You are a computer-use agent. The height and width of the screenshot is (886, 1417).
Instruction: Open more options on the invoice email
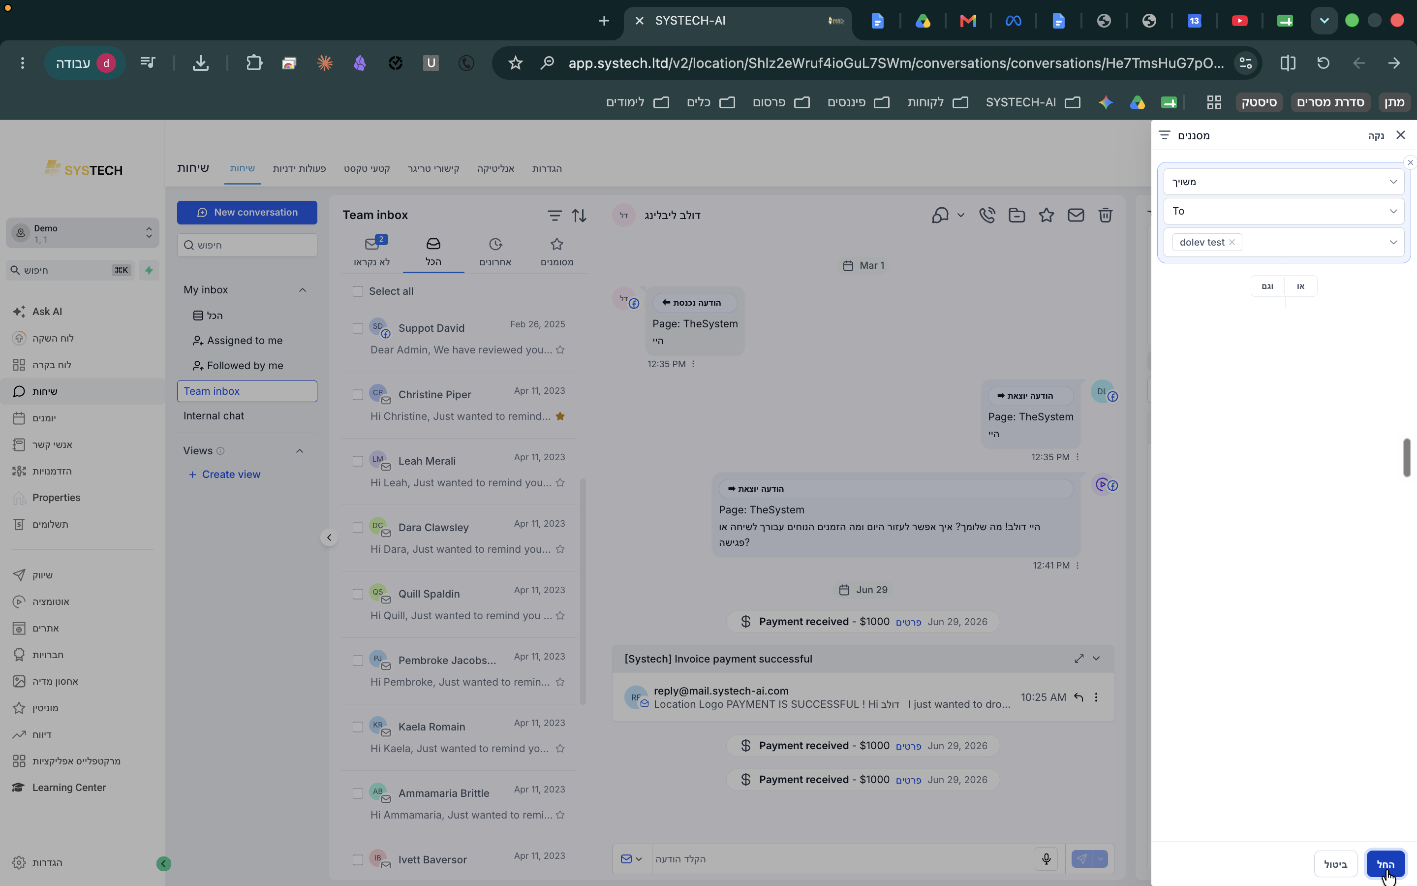click(1096, 697)
